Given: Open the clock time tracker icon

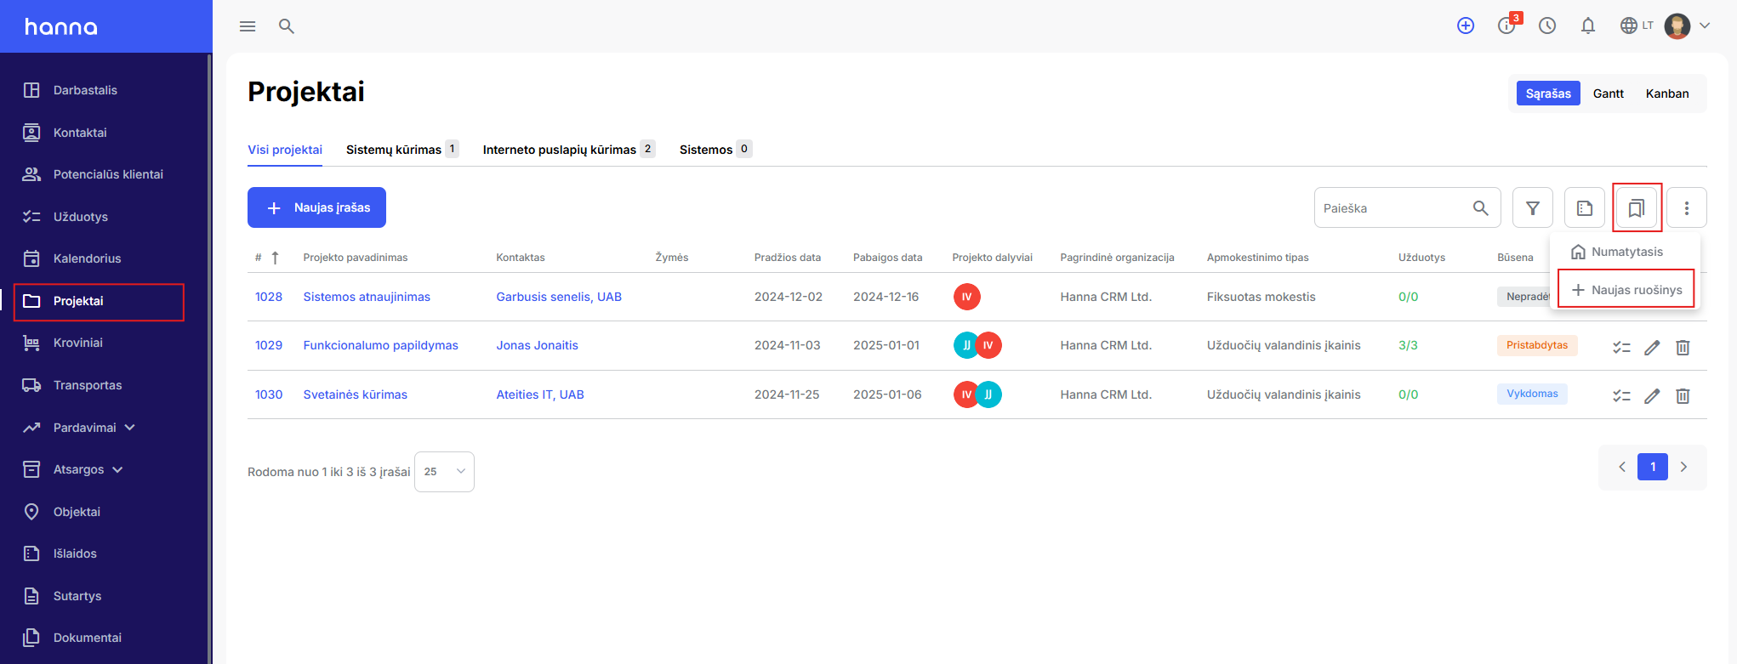Looking at the screenshot, I should click(x=1547, y=26).
